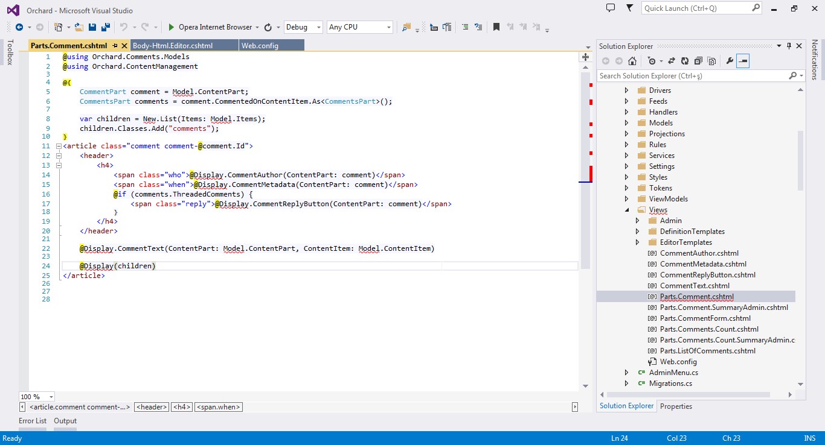This screenshot has height=445, width=825.
Task: Open the Any CPU platform dropdown
Action: [x=388, y=27]
